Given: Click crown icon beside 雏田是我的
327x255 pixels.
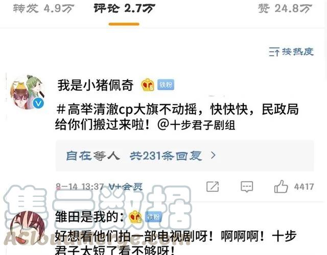Looking at the screenshot, I should point(135,216).
